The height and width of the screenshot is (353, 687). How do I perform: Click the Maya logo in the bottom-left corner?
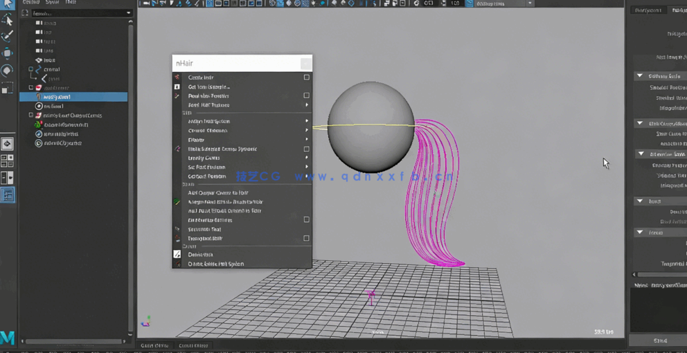8,338
